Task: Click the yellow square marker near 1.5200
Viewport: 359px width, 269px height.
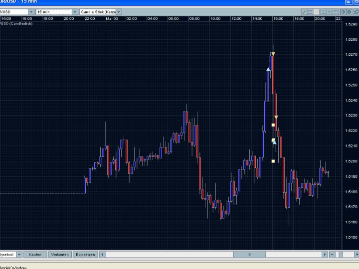Action: pos(273,161)
